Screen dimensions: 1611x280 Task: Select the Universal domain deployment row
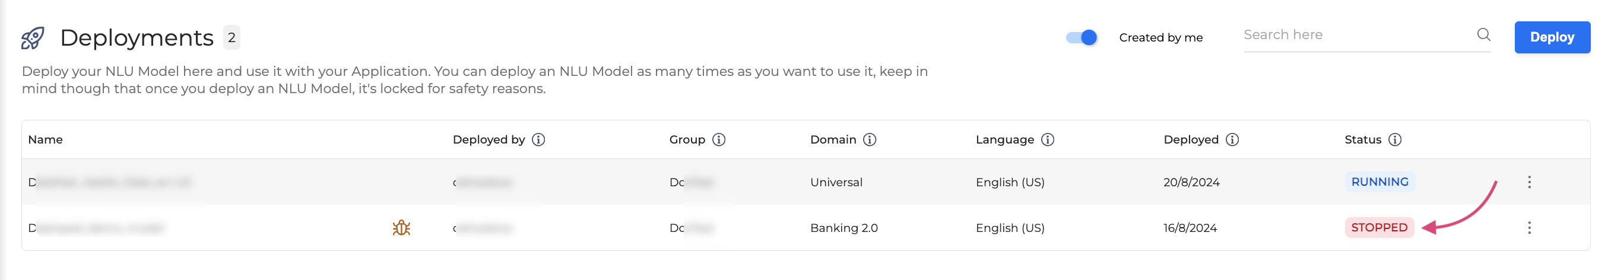click(836, 182)
